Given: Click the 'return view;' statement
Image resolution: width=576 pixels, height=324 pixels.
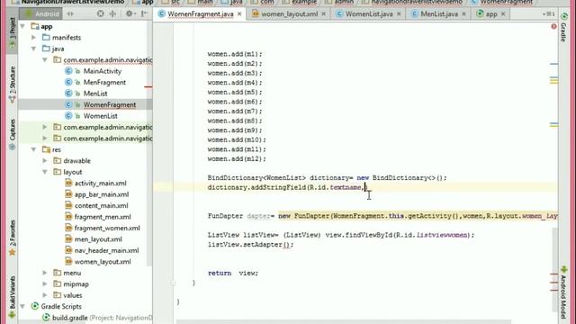Looking at the screenshot, I should point(233,274).
